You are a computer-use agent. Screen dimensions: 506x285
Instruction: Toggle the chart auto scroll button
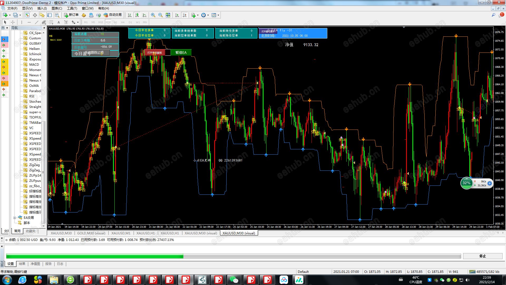point(177,15)
